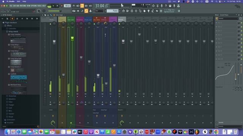Click the save project icon

[170, 6]
